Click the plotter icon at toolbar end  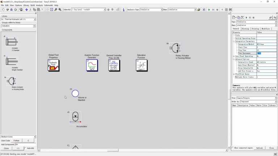(230, 9)
